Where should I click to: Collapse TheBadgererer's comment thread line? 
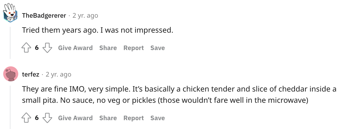pos(10,42)
